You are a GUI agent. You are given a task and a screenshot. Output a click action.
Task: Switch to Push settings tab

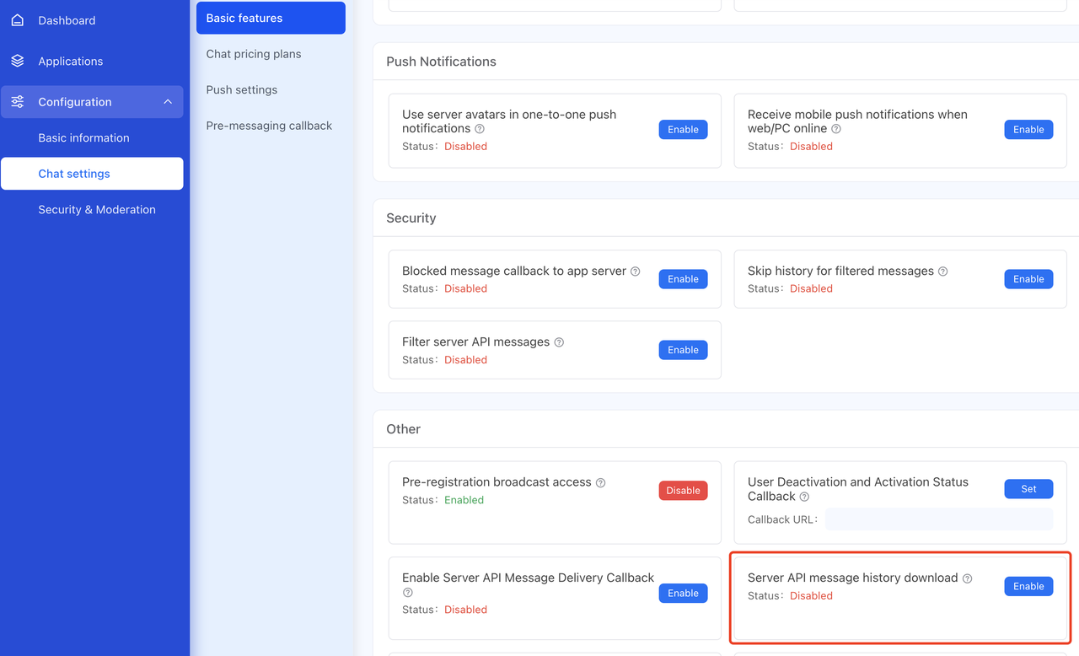point(242,89)
